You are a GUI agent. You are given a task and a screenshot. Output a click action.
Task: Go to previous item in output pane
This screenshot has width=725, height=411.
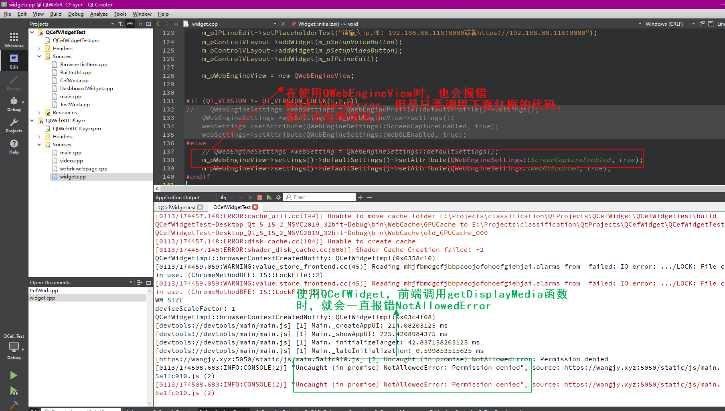click(x=232, y=197)
